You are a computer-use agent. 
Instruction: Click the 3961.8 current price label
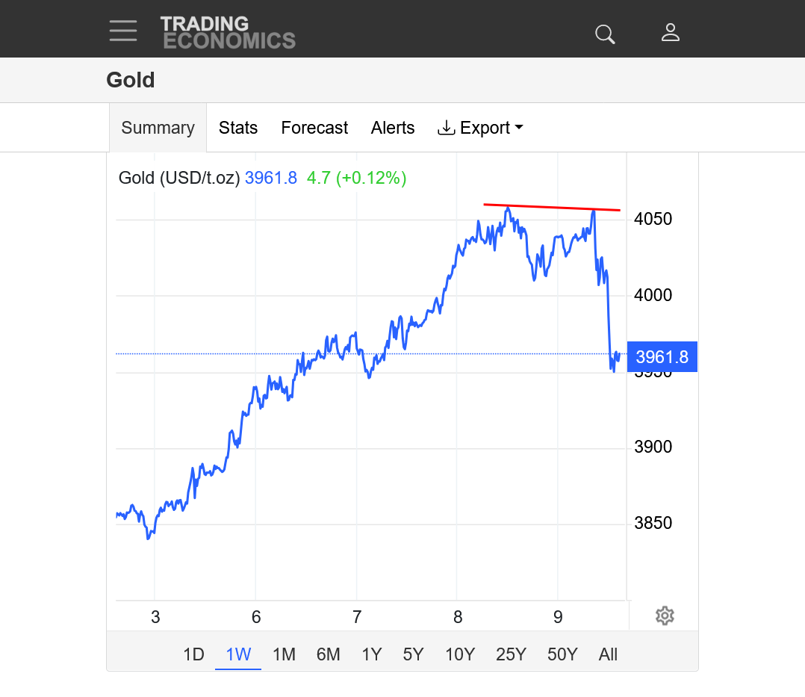tap(662, 357)
